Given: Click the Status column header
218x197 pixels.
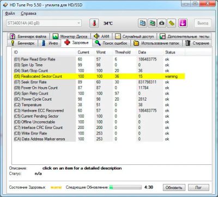Looking at the screenshot, I should (174, 52).
